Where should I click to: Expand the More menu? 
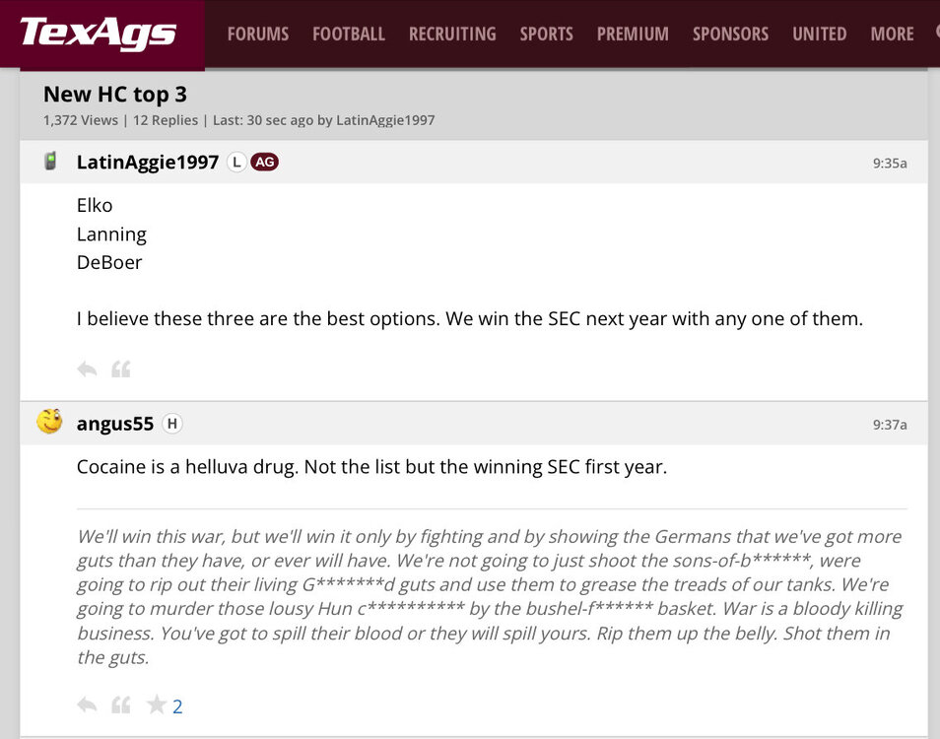coord(892,34)
